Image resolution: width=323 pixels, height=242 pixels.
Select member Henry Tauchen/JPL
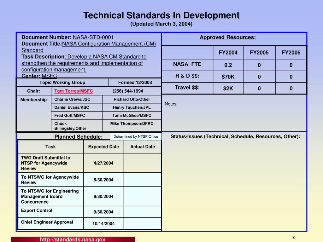pos(132,107)
